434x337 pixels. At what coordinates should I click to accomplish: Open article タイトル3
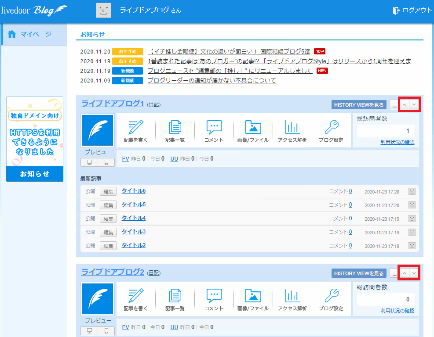(x=133, y=232)
